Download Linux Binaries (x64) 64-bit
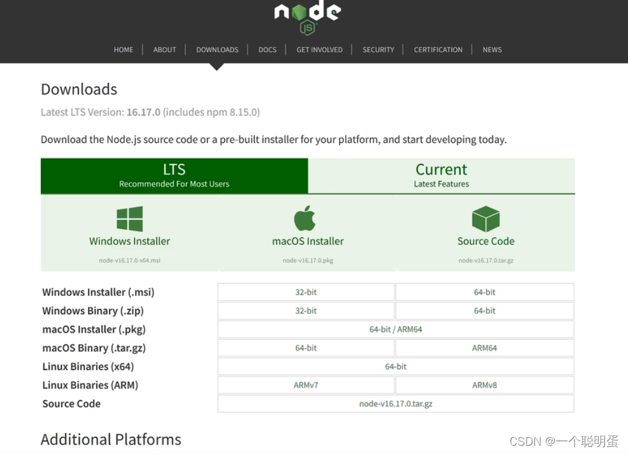The height and width of the screenshot is (454, 628). coord(396,367)
